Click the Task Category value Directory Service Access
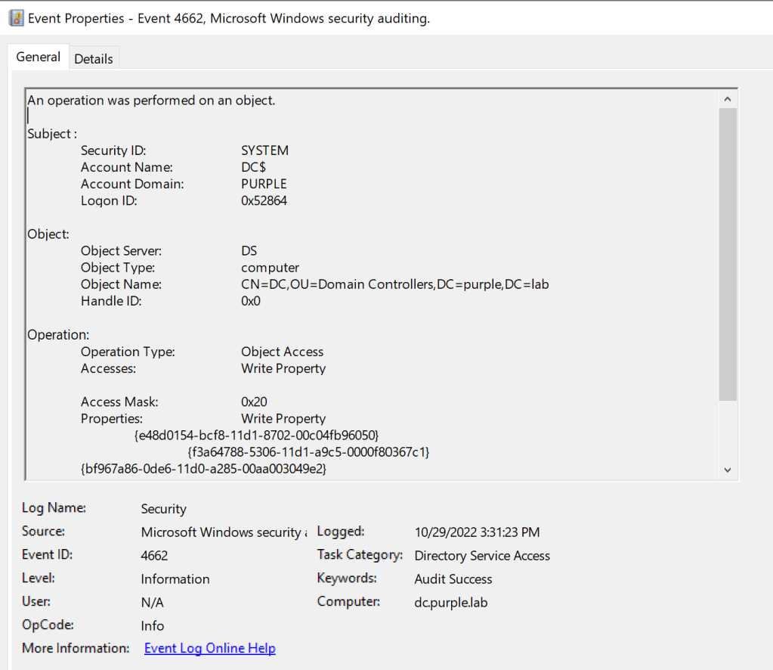773x670 pixels. tap(482, 556)
